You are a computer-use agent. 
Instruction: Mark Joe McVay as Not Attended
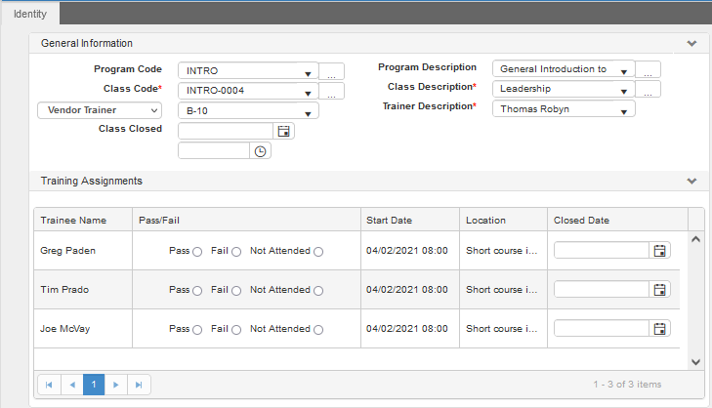point(318,330)
